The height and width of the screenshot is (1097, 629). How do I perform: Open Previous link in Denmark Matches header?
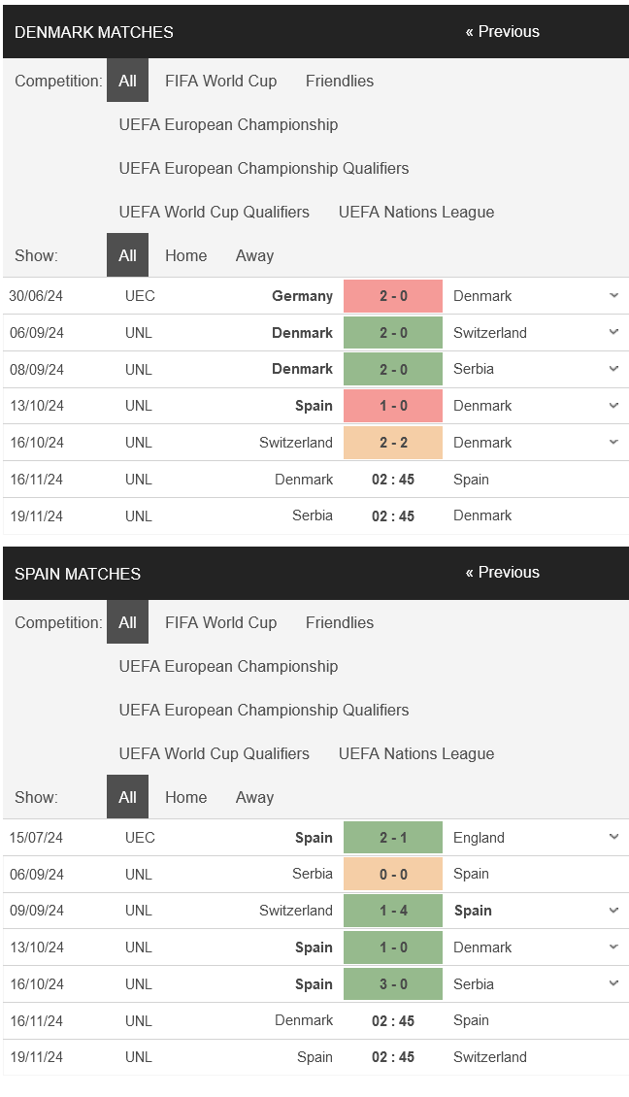point(503,31)
